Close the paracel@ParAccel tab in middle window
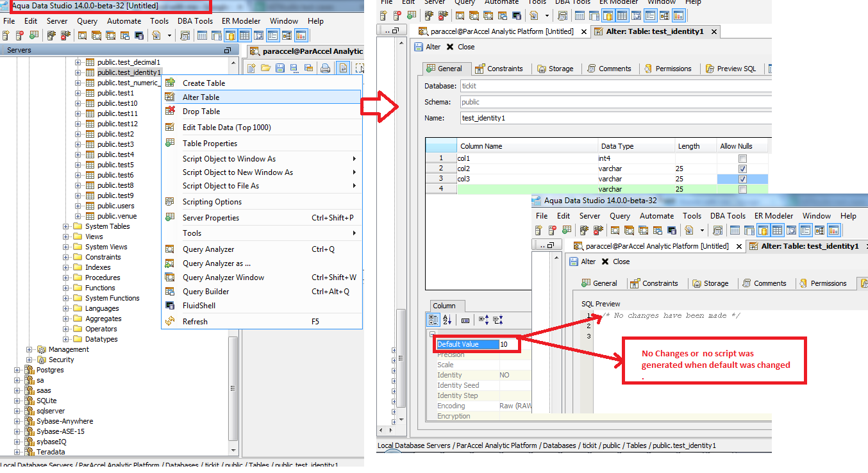 coord(583,31)
